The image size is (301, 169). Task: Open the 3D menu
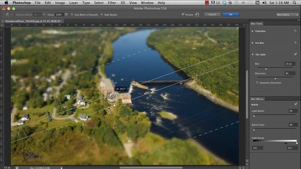pyautogui.click(x=122, y=3)
